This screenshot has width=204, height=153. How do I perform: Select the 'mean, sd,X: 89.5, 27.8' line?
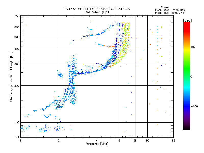click(170, 13)
